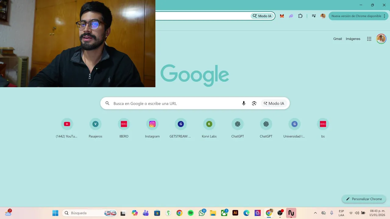Viewport: 390px width, 219px height.
Task: Click the battery status icon
Action: (x=363, y=213)
